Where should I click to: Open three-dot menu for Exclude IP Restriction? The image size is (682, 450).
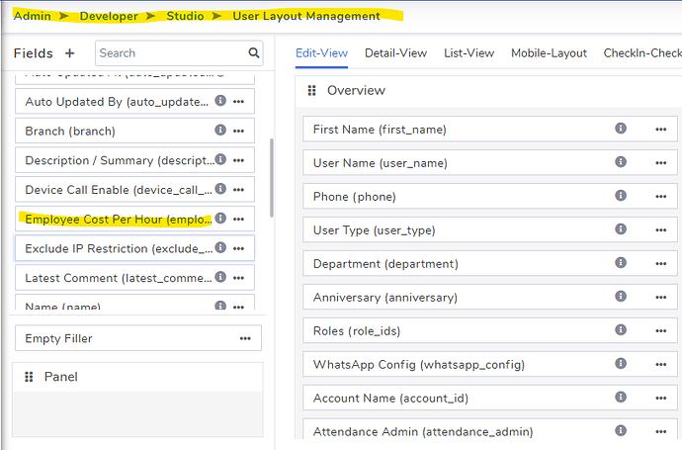click(x=238, y=248)
